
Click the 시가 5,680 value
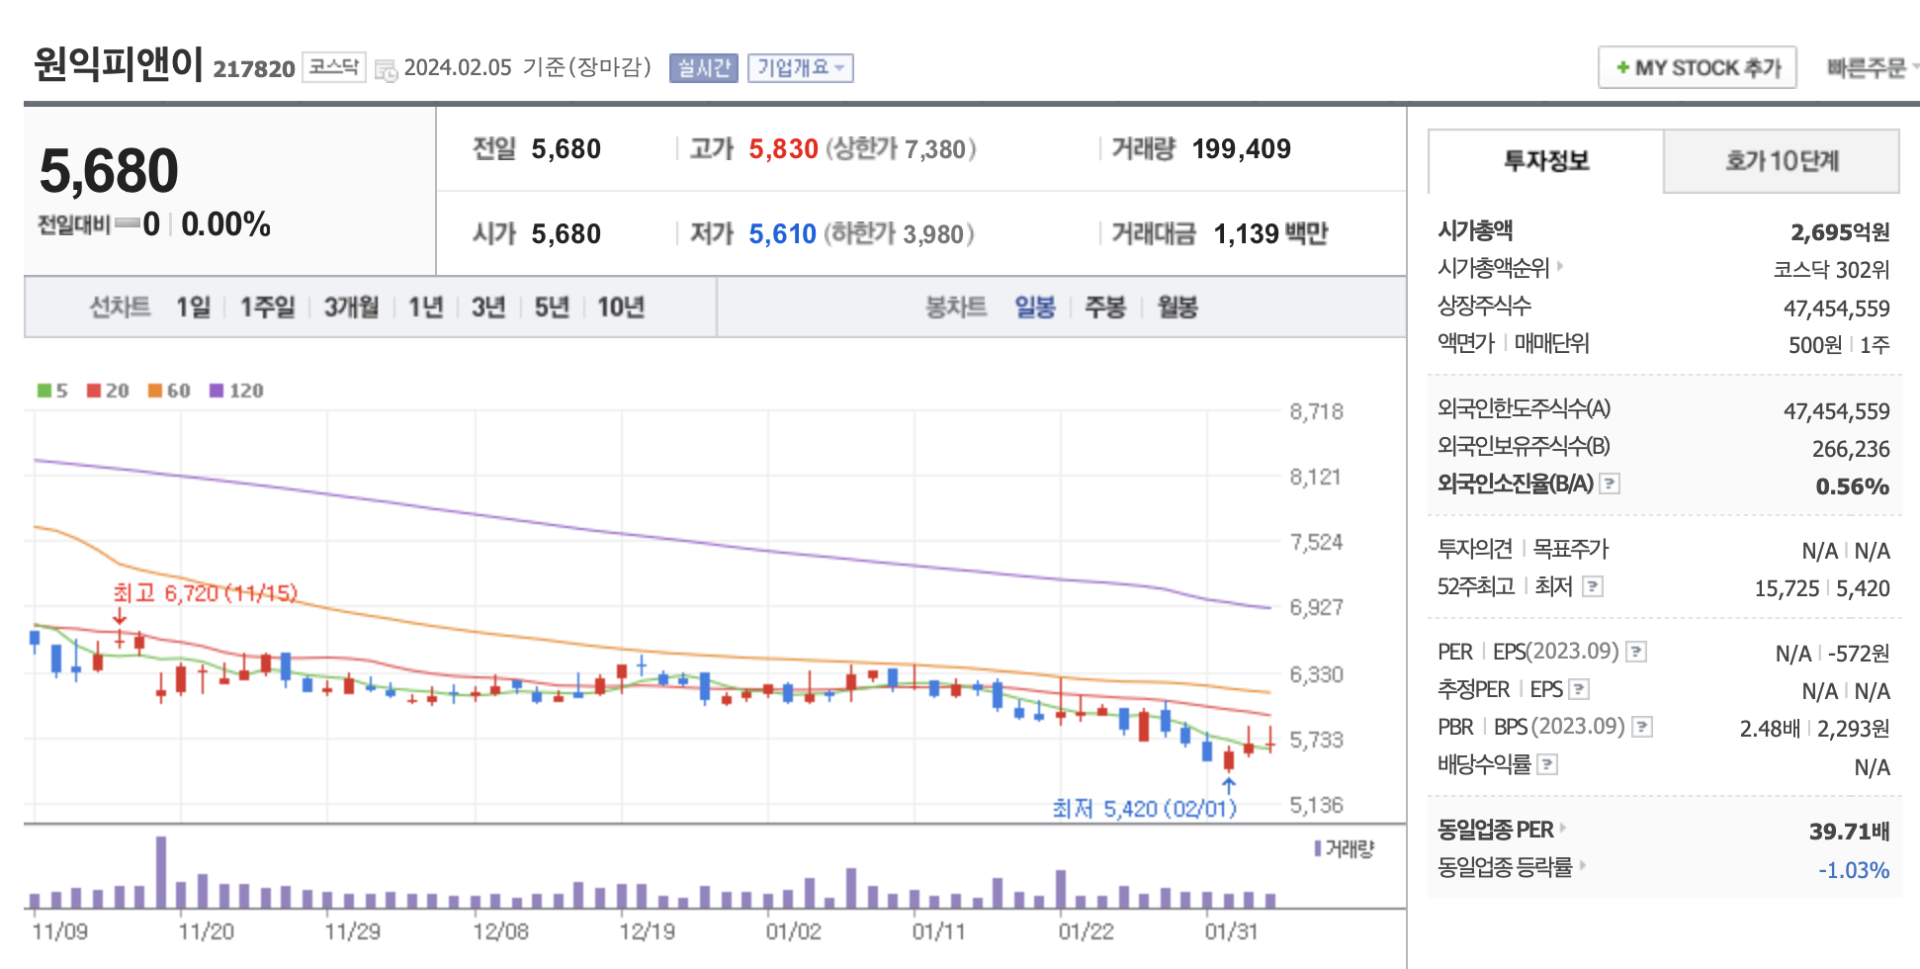pos(567,234)
